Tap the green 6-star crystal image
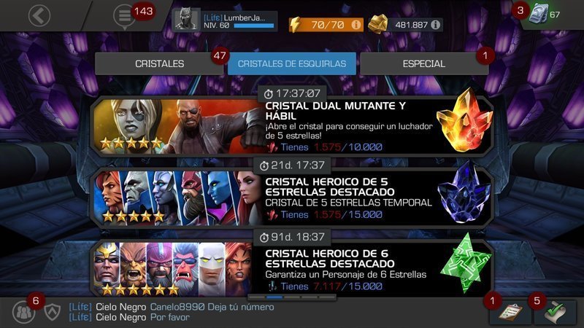 click(466, 263)
